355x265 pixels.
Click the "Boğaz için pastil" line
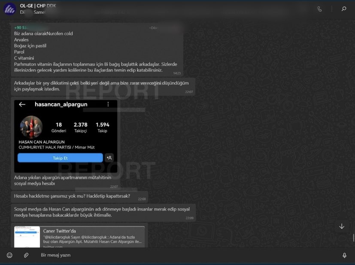tap(30, 46)
